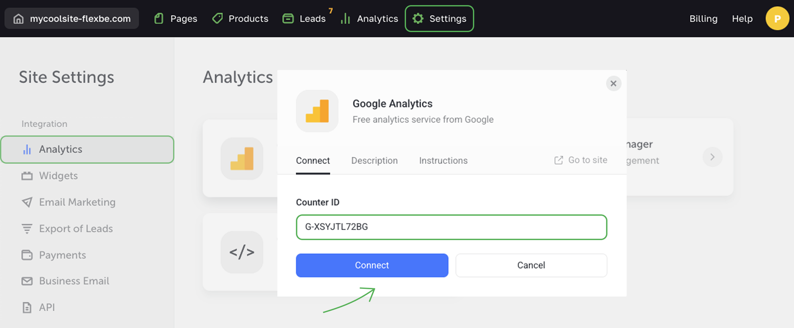The image size is (794, 328).
Task: Open Email Marketing in sidebar
Action: [77, 202]
